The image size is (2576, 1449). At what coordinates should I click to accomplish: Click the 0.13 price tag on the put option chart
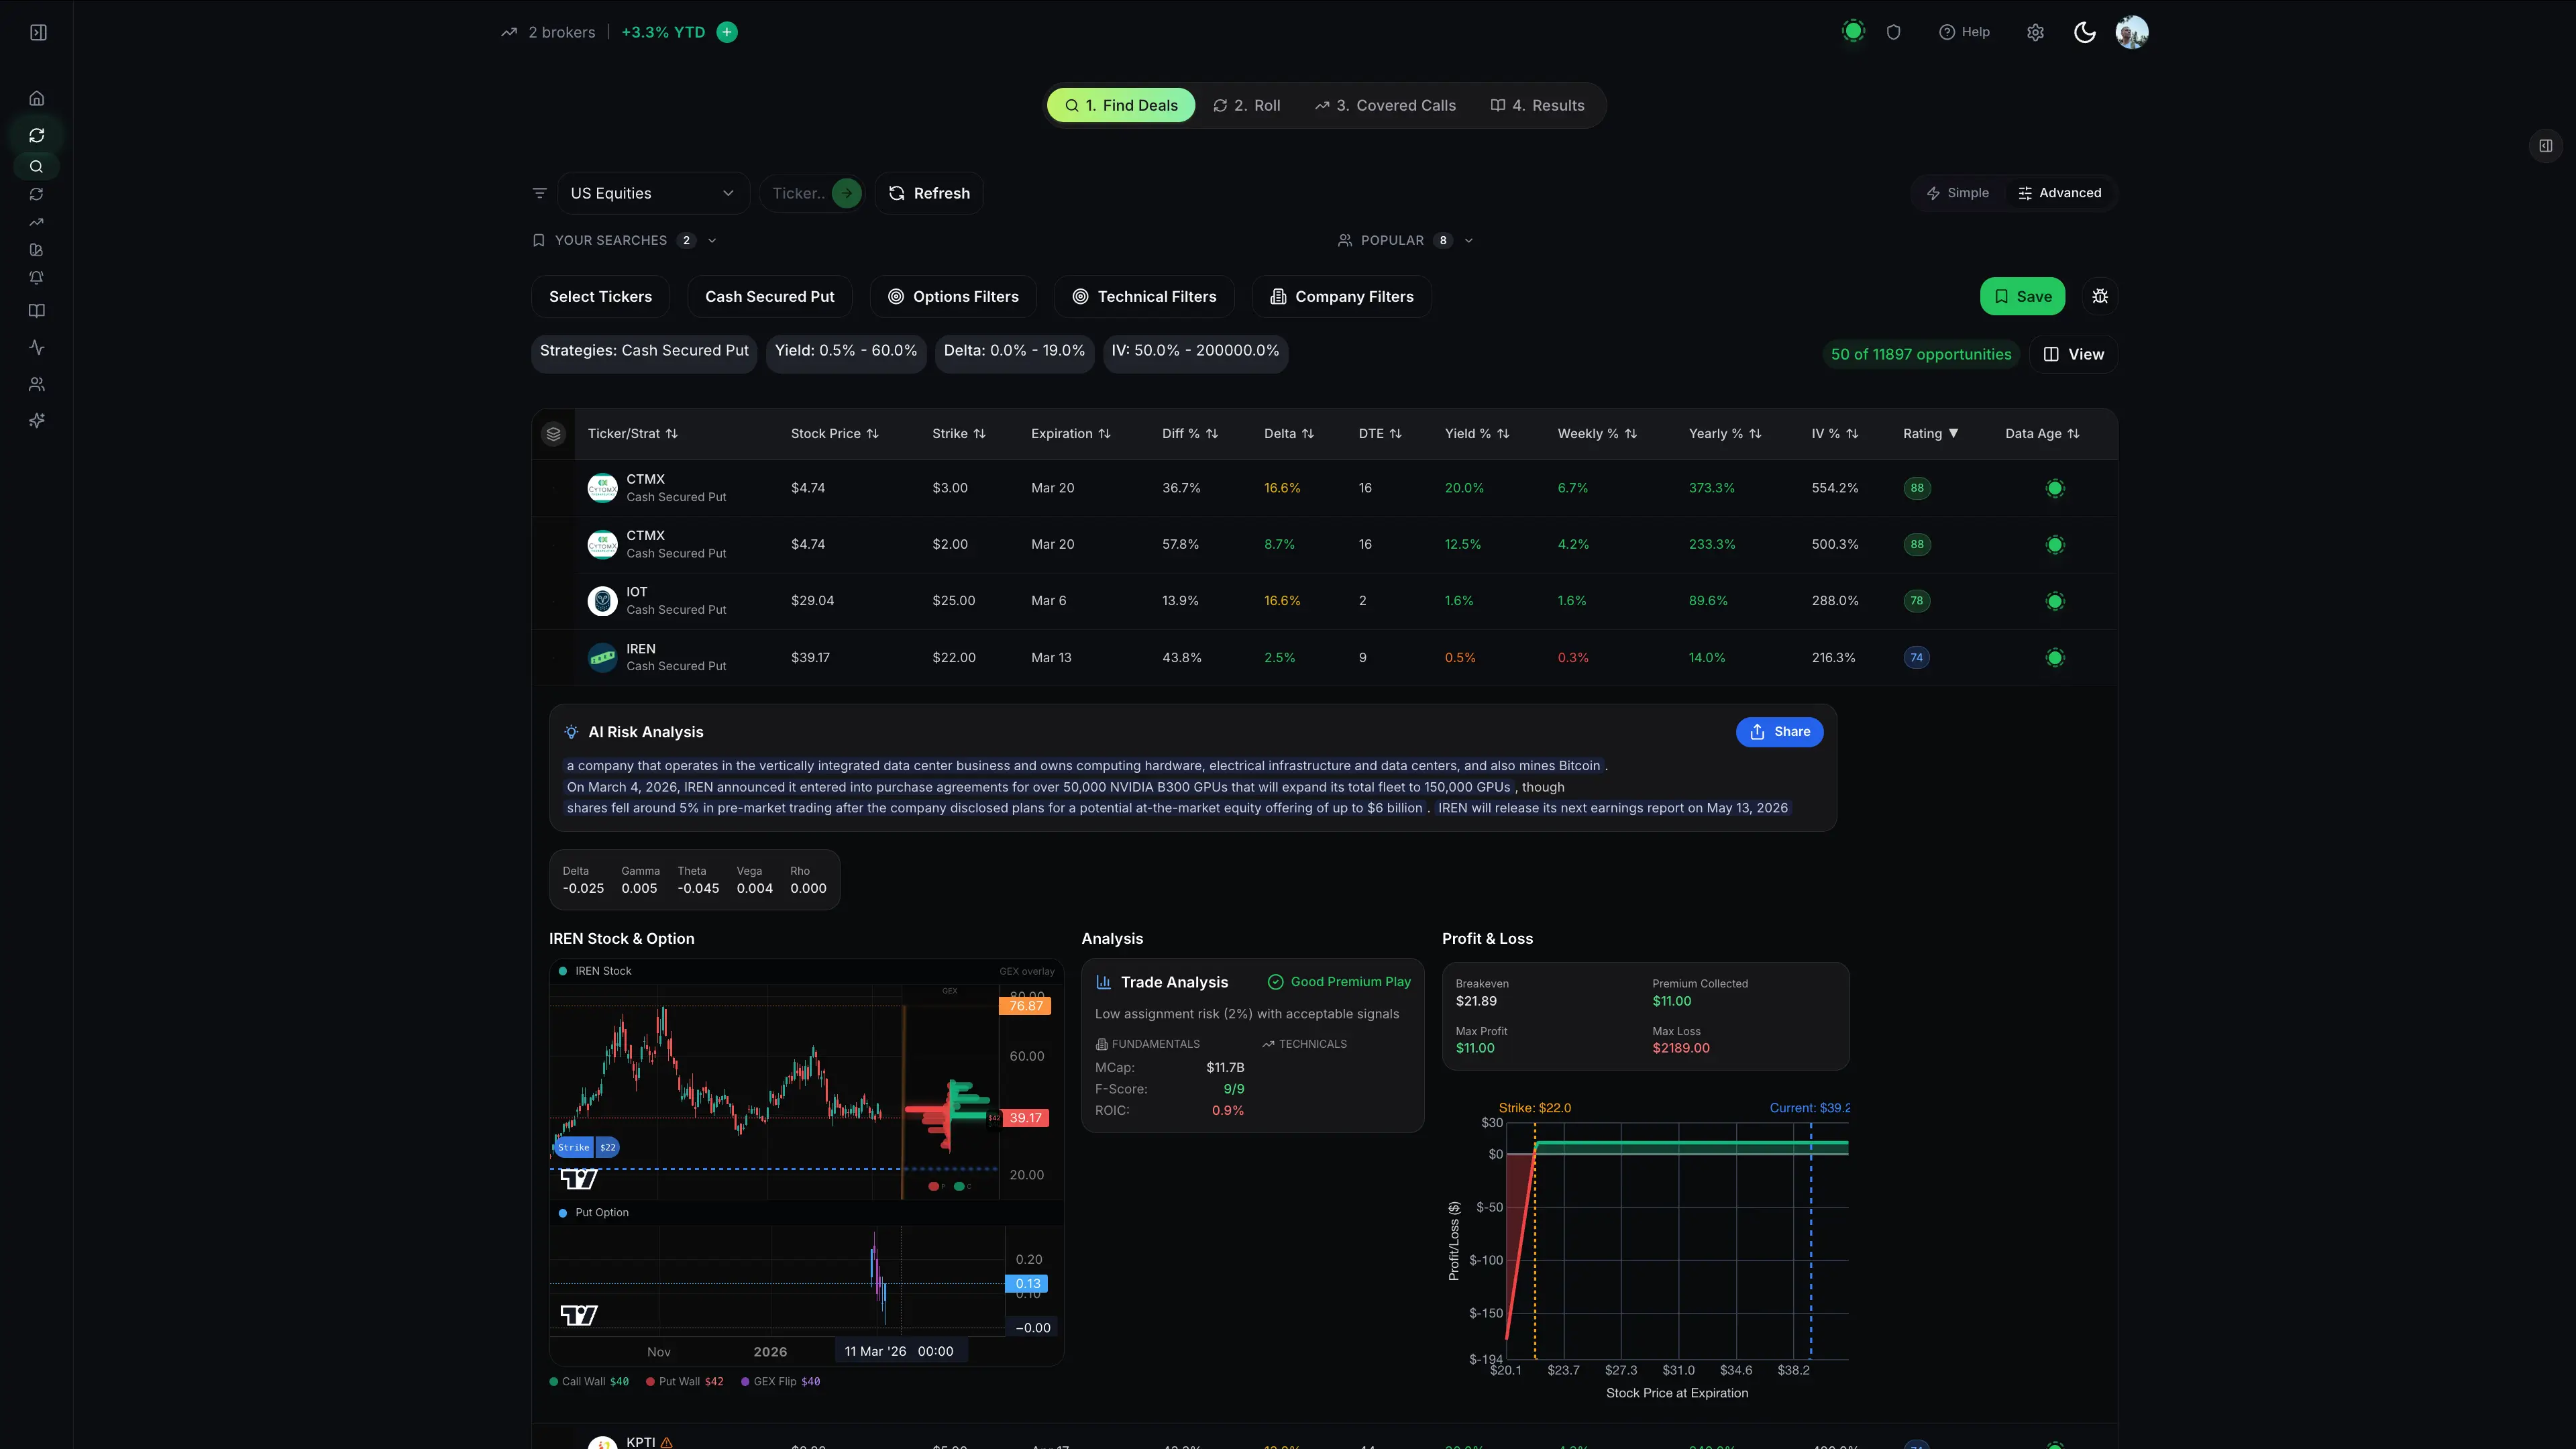point(1027,1283)
